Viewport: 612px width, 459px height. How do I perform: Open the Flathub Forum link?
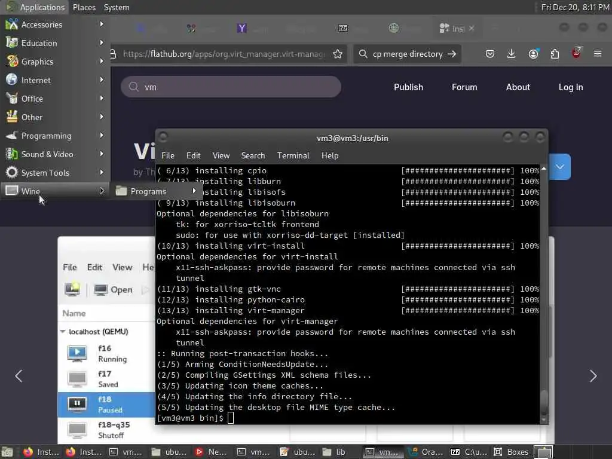464,87
